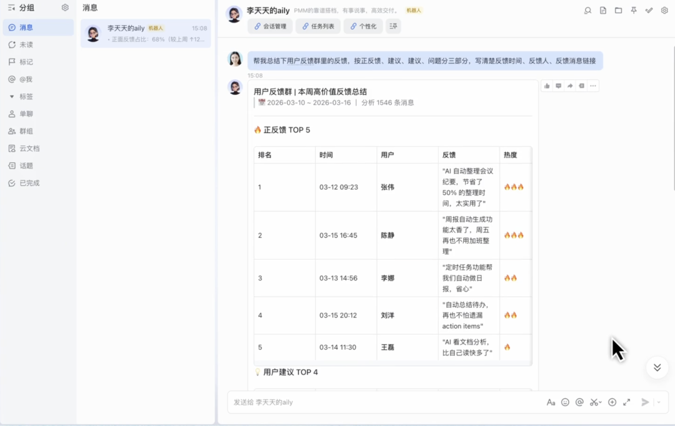Expand the 标签 section in the sidebar
The width and height of the screenshot is (675, 426).
[12, 97]
